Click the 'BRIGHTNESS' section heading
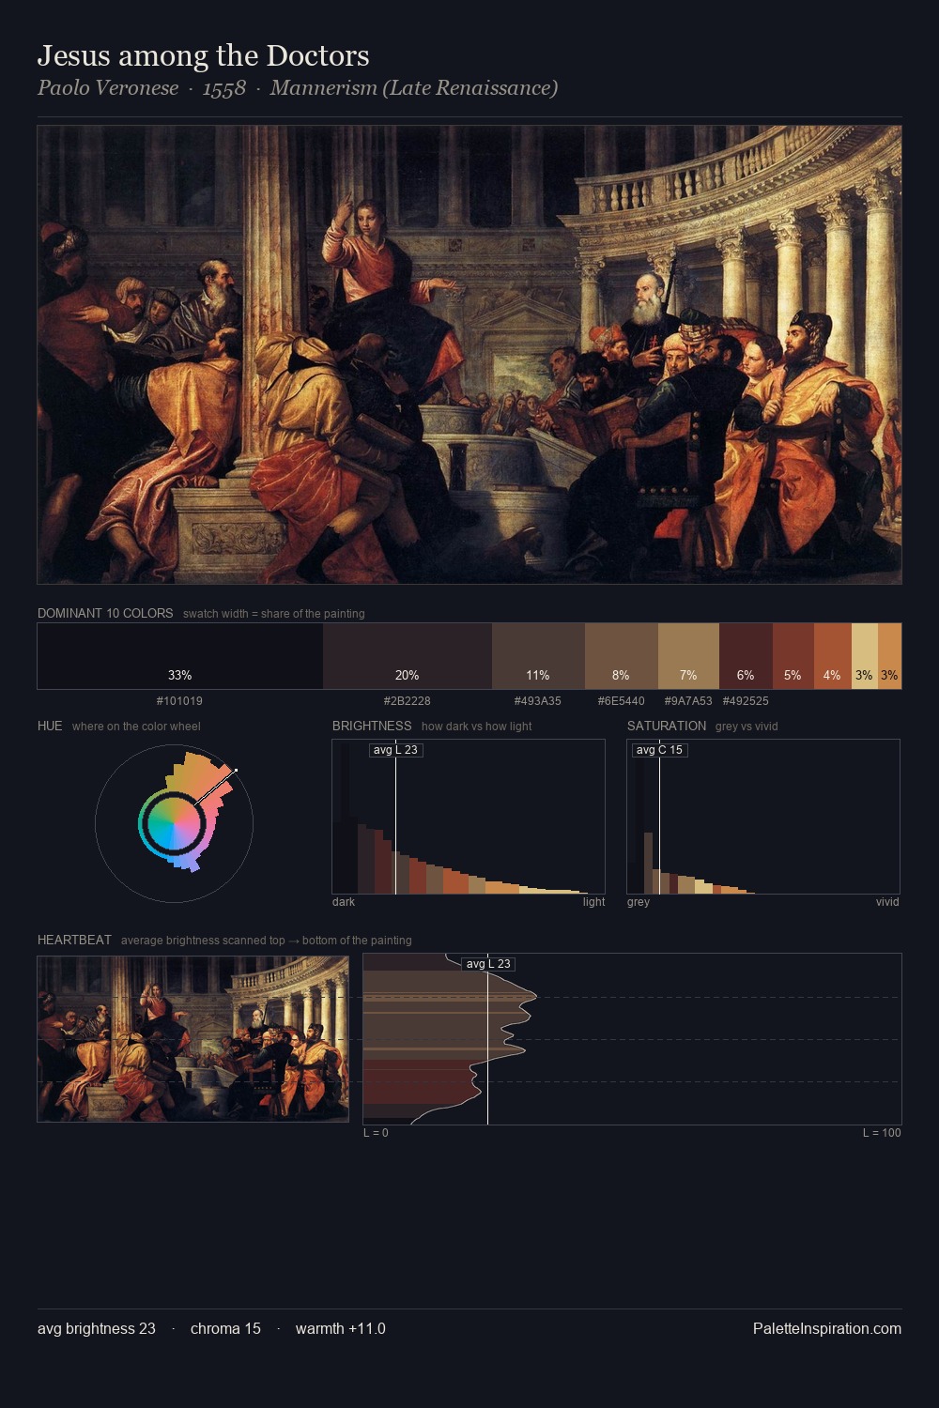 coord(372,726)
